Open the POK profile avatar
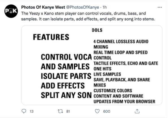This screenshot has height=118, width=168. coord(11,11)
